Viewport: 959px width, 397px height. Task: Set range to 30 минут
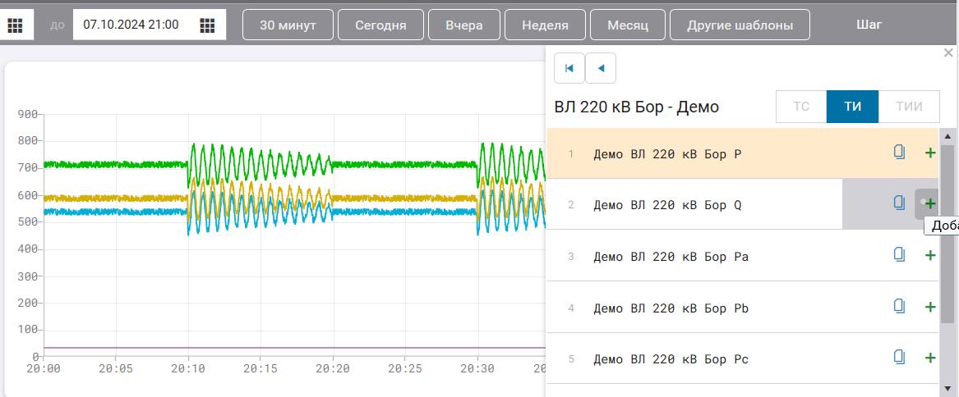[288, 25]
